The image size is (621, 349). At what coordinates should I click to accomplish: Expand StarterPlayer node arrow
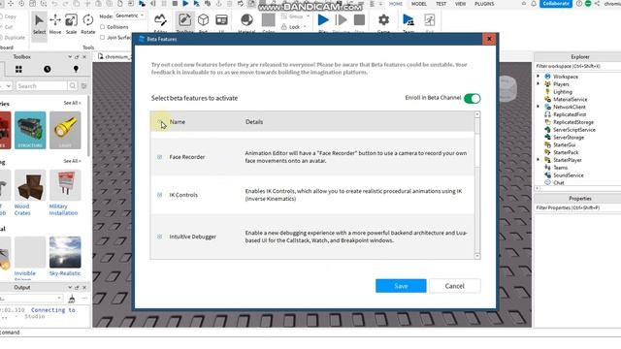coord(539,159)
